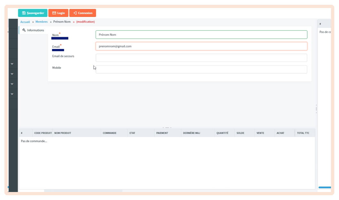The width and height of the screenshot is (339, 200).
Task: Click the envelope Login button
Action: coord(58,13)
